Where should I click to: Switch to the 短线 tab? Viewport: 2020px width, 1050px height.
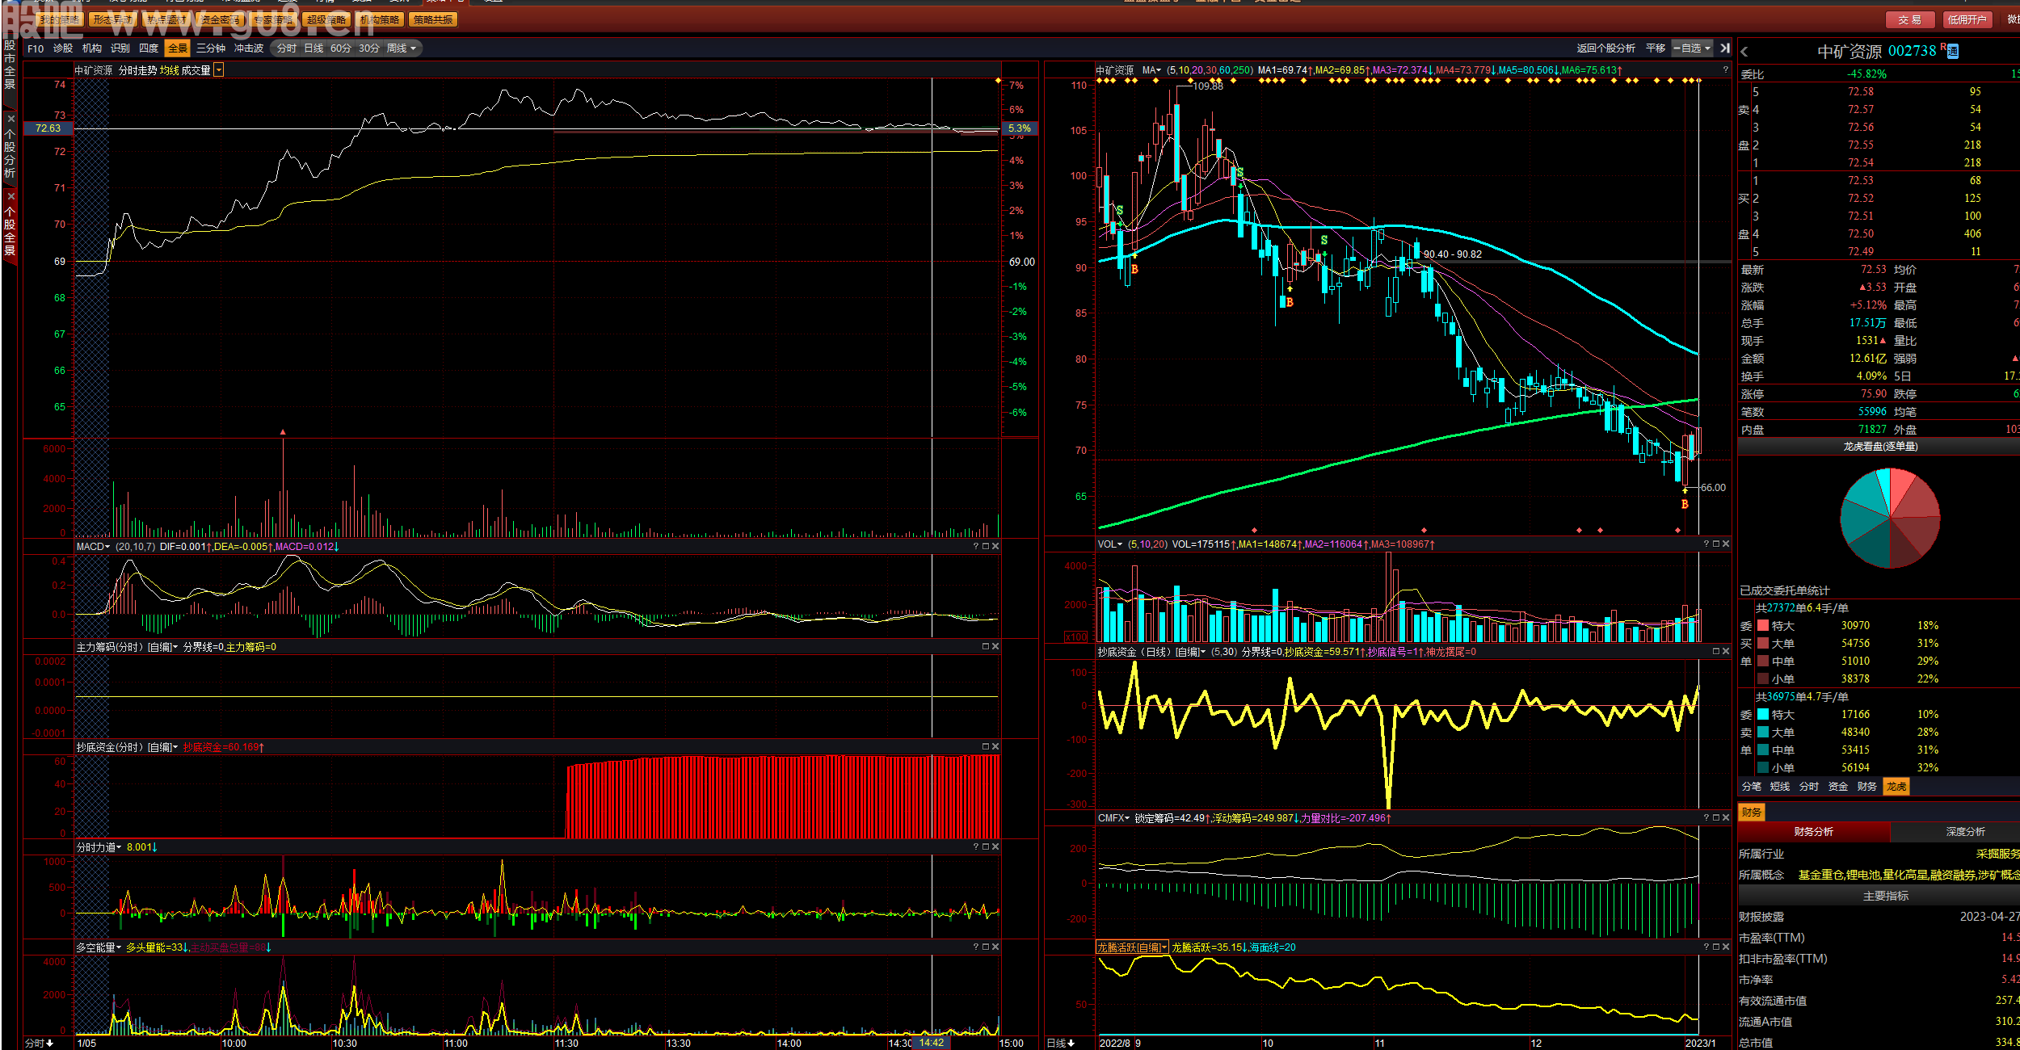(x=1780, y=787)
